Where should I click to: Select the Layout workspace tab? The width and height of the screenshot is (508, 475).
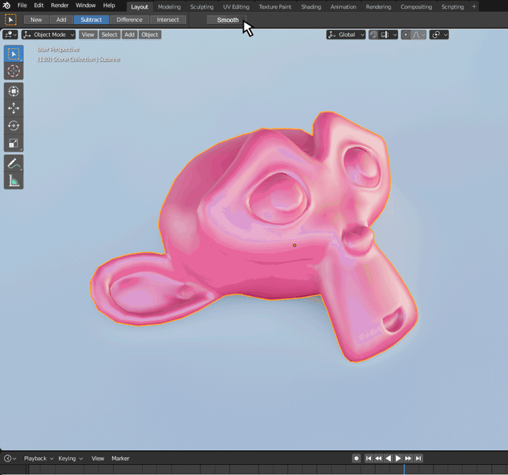coord(139,7)
